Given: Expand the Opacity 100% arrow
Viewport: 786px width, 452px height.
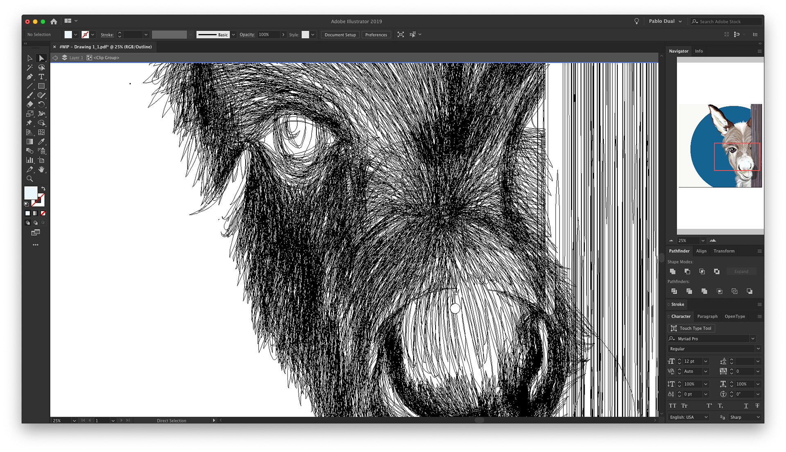Looking at the screenshot, I should tap(283, 35).
